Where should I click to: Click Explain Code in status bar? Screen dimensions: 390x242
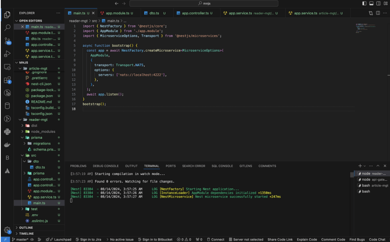tap(307, 240)
